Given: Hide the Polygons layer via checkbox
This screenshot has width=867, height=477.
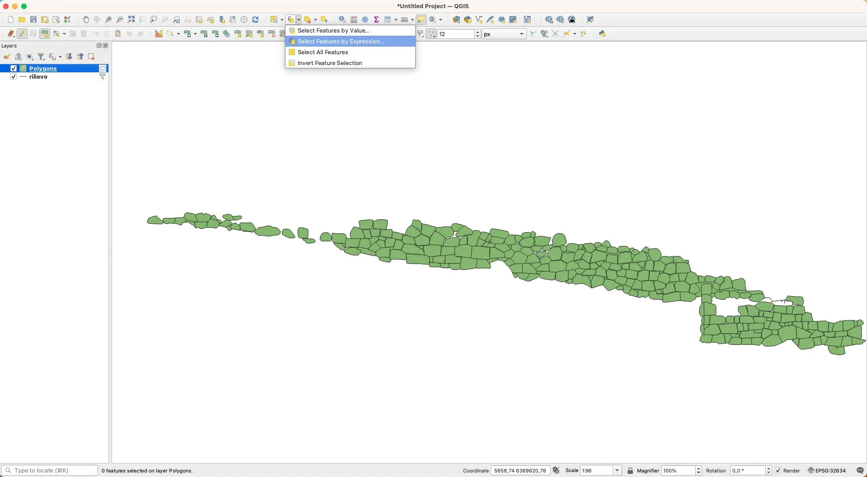Looking at the screenshot, I should coord(14,68).
